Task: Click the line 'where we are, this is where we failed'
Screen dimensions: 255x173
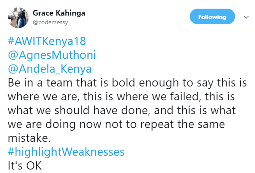Action: (121, 97)
